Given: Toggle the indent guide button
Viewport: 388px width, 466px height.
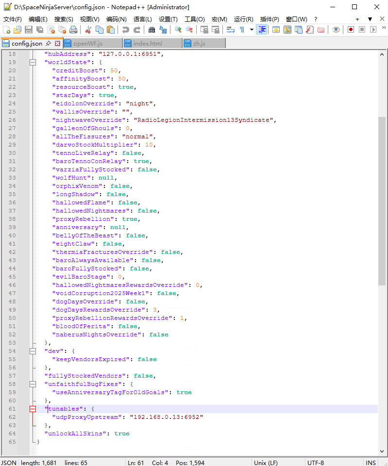Looking at the screenshot, I should click(x=262, y=30).
